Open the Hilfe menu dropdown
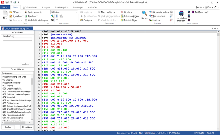 coord(208,7)
